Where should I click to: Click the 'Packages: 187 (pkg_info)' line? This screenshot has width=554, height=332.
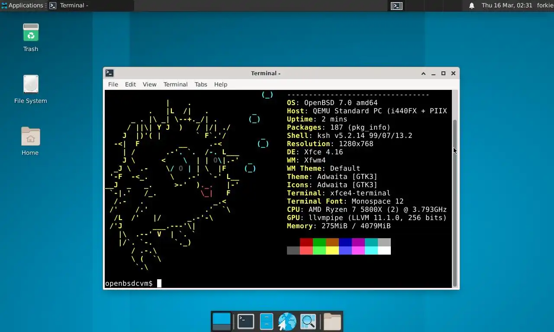point(338,128)
